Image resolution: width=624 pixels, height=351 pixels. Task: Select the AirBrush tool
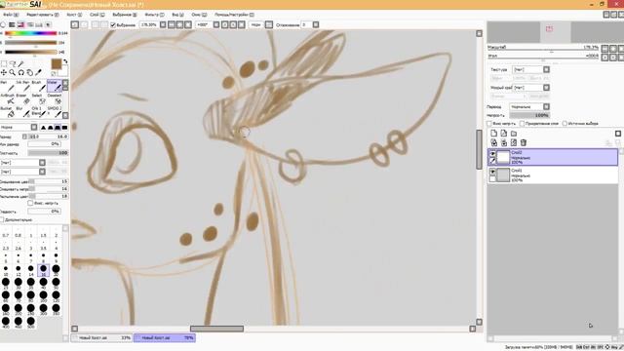tap(7, 99)
